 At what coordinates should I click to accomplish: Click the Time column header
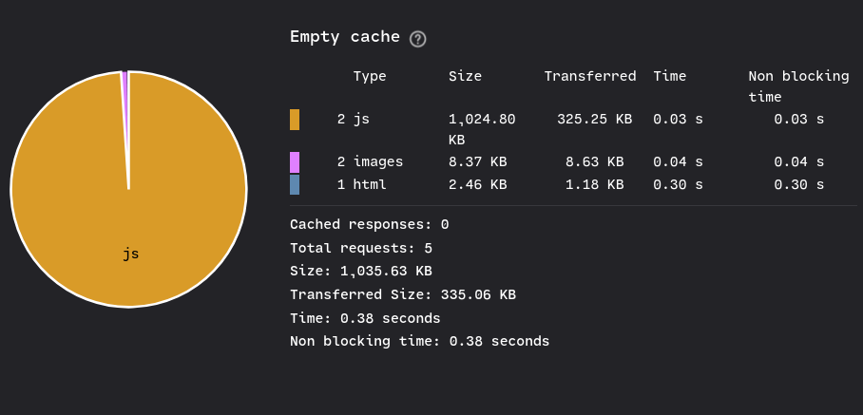point(670,76)
